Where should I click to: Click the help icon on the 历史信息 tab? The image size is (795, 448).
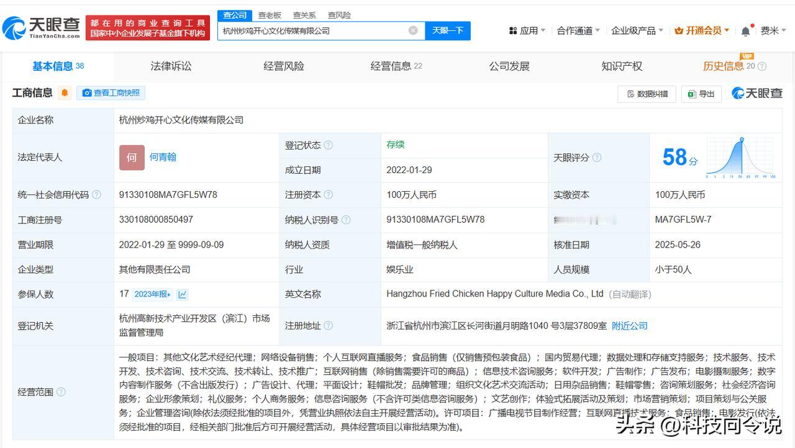(762, 66)
